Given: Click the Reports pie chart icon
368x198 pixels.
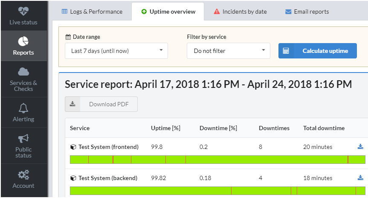Looking at the screenshot, I should [23, 41].
